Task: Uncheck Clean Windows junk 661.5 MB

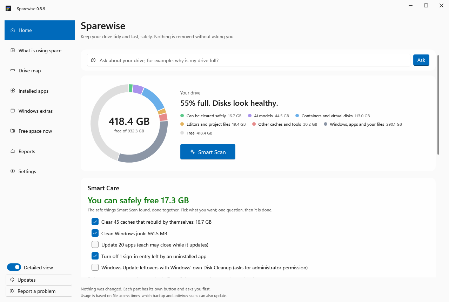Action: [95, 234]
